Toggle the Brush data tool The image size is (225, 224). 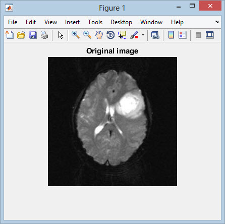[x=134, y=35]
